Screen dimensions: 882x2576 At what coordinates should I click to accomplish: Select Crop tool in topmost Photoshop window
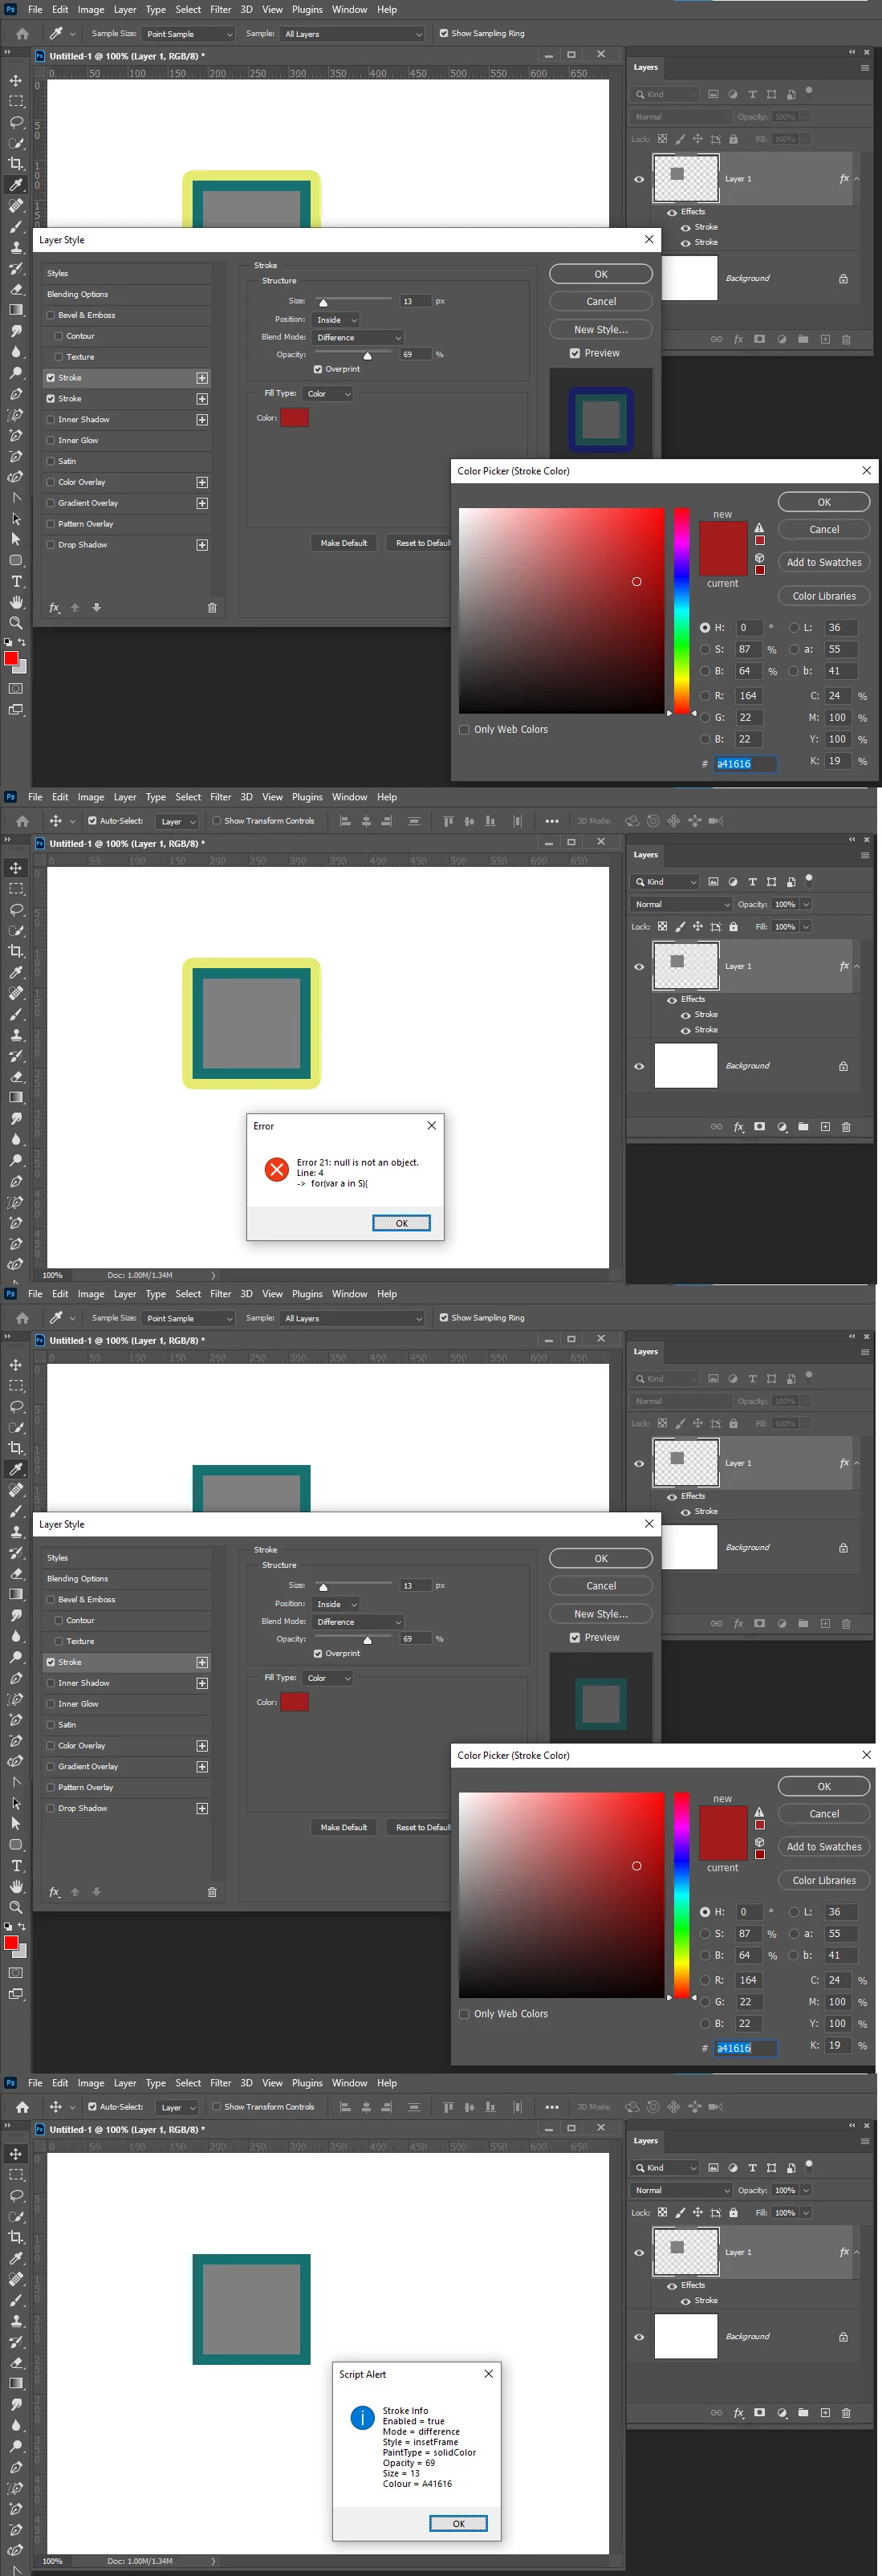pyautogui.click(x=16, y=164)
